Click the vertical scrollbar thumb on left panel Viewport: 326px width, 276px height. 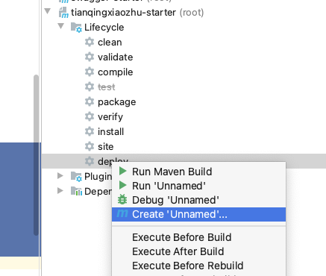pos(36,155)
